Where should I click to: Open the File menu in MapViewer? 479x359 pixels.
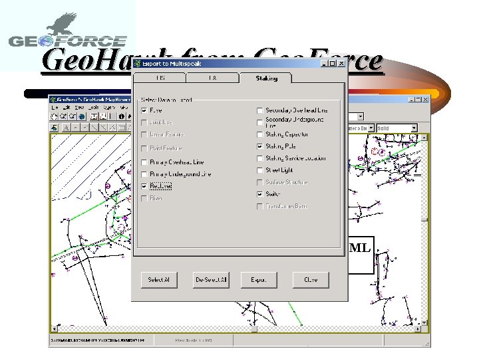tap(55, 108)
